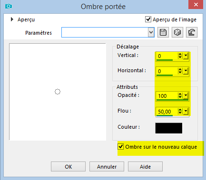This screenshot has width=206, height=180.
Task: Click the green bar under Opacité value
Action: coord(172,100)
